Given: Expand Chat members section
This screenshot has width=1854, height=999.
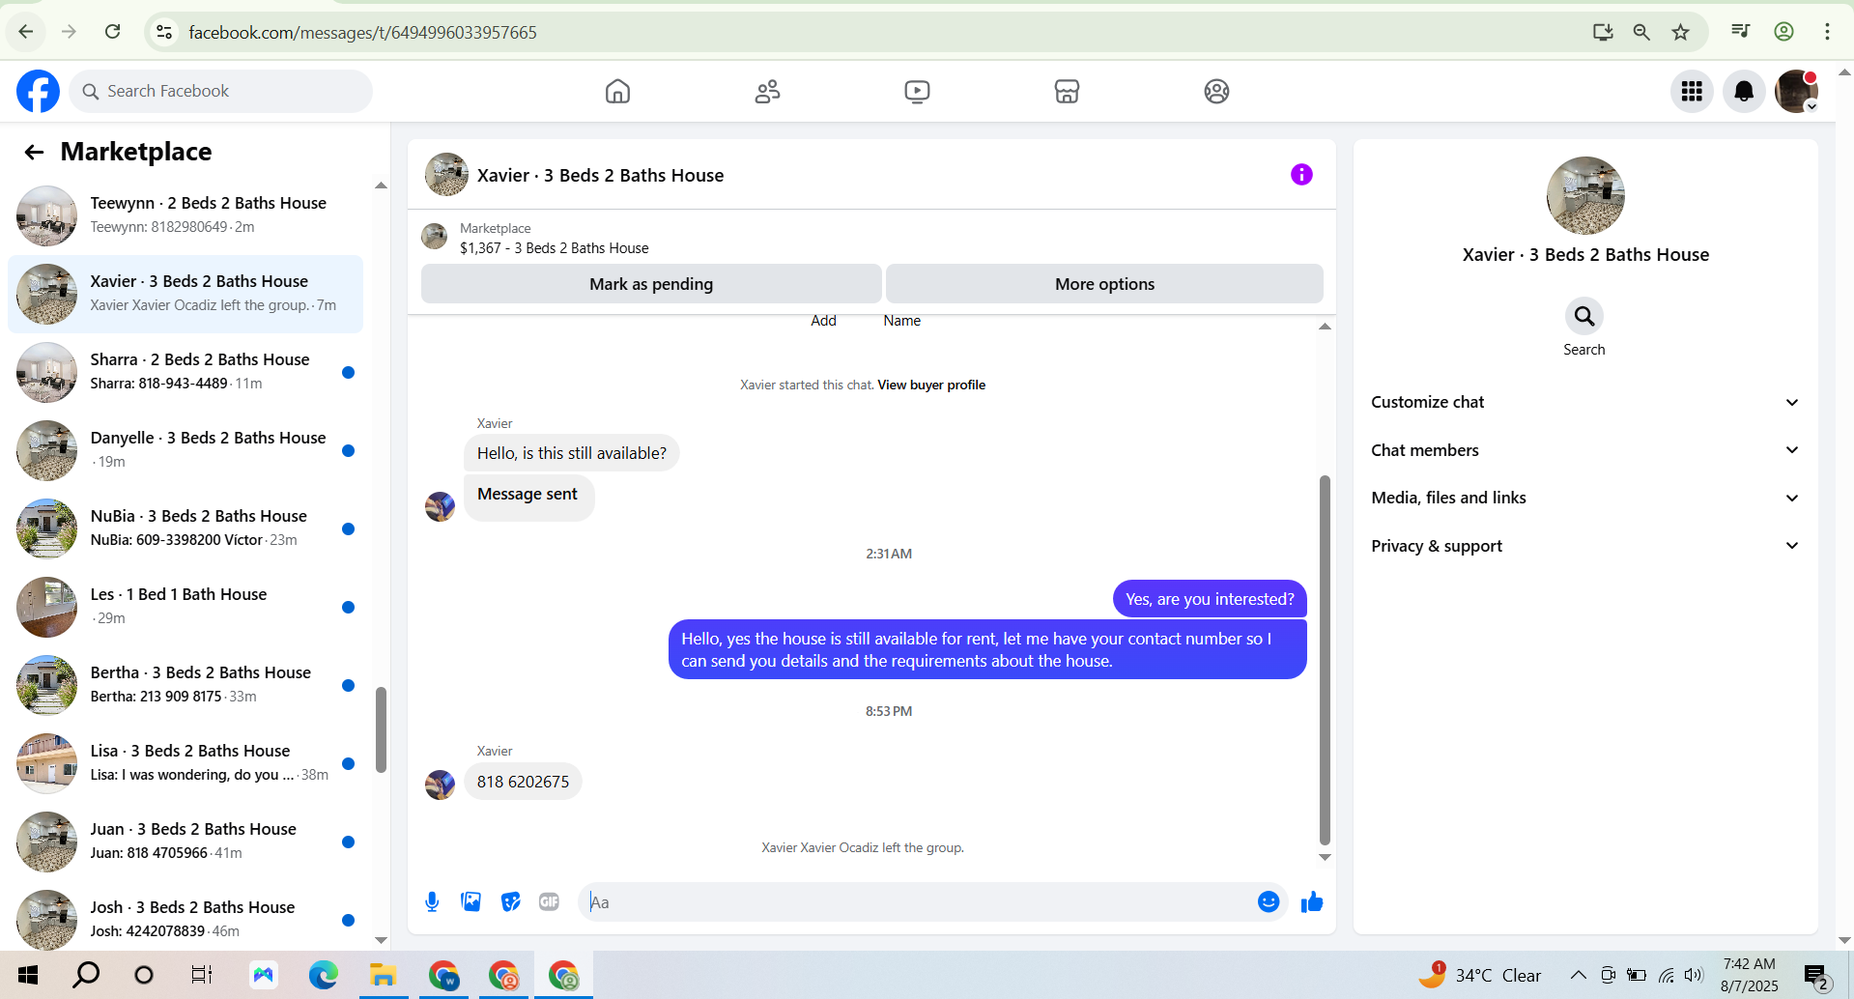Looking at the screenshot, I should click(x=1585, y=450).
